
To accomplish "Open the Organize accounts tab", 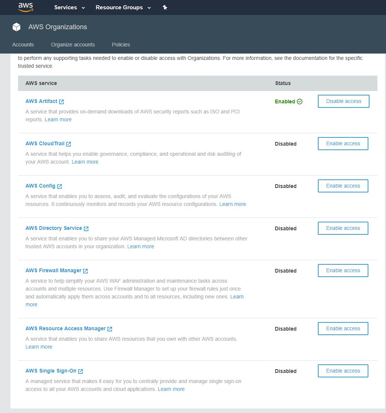I will [73, 45].
